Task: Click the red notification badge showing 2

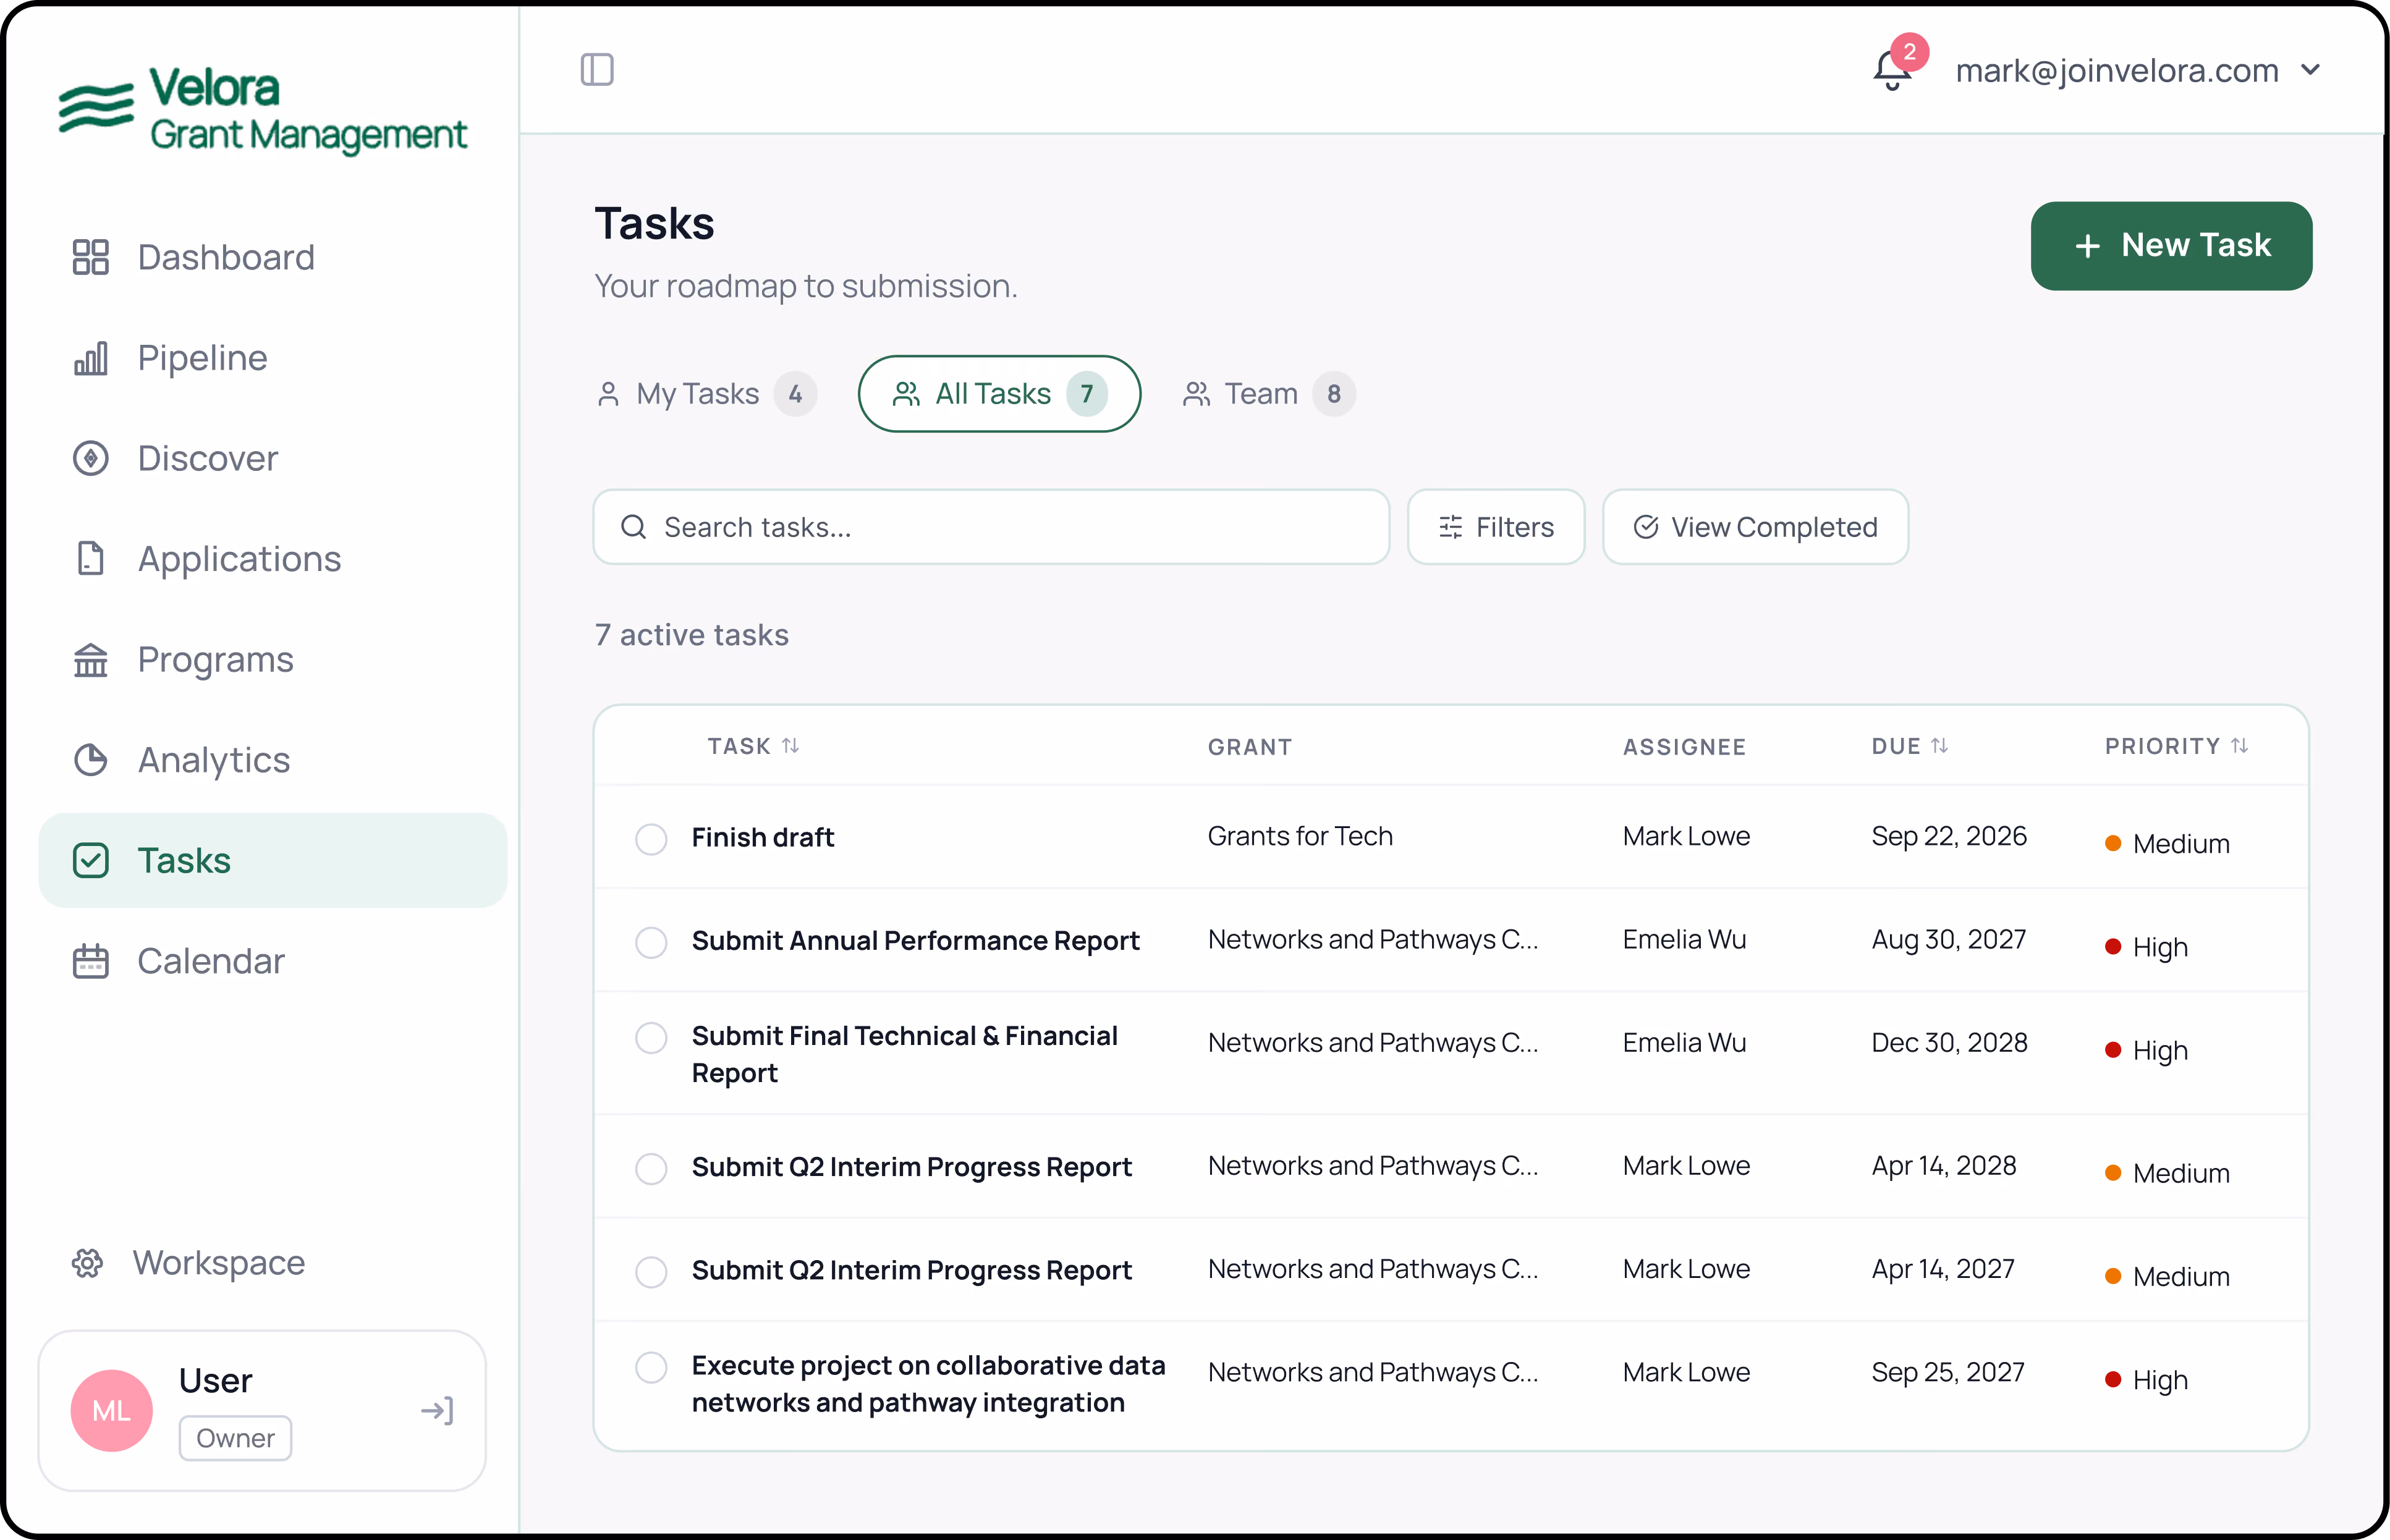Action: click(1910, 52)
